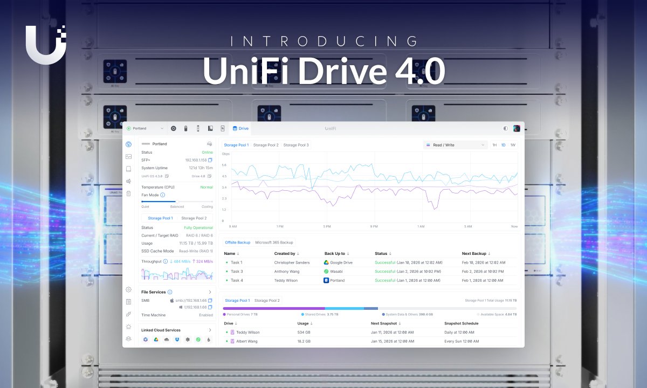The width and height of the screenshot is (647, 388).
Task: Show Fan Mode info tooltip icon
Action: (163, 195)
